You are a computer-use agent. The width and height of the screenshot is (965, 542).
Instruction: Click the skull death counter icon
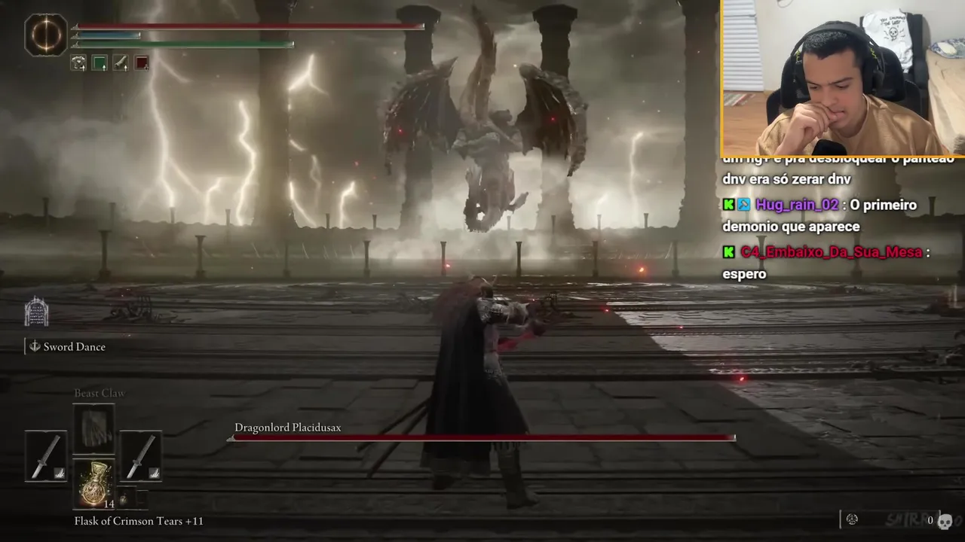944,522
